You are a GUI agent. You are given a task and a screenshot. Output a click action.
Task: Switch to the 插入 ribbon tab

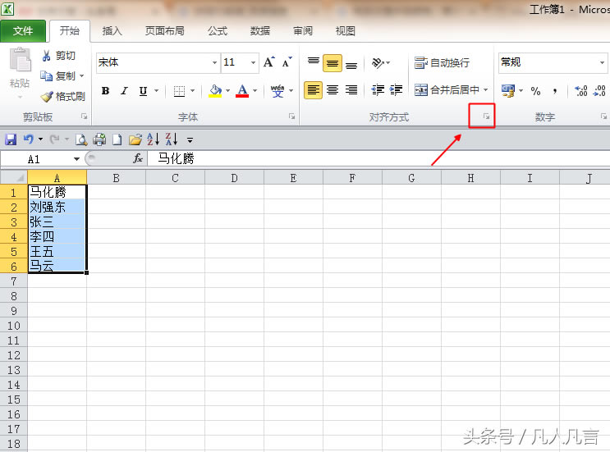tap(112, 31)
